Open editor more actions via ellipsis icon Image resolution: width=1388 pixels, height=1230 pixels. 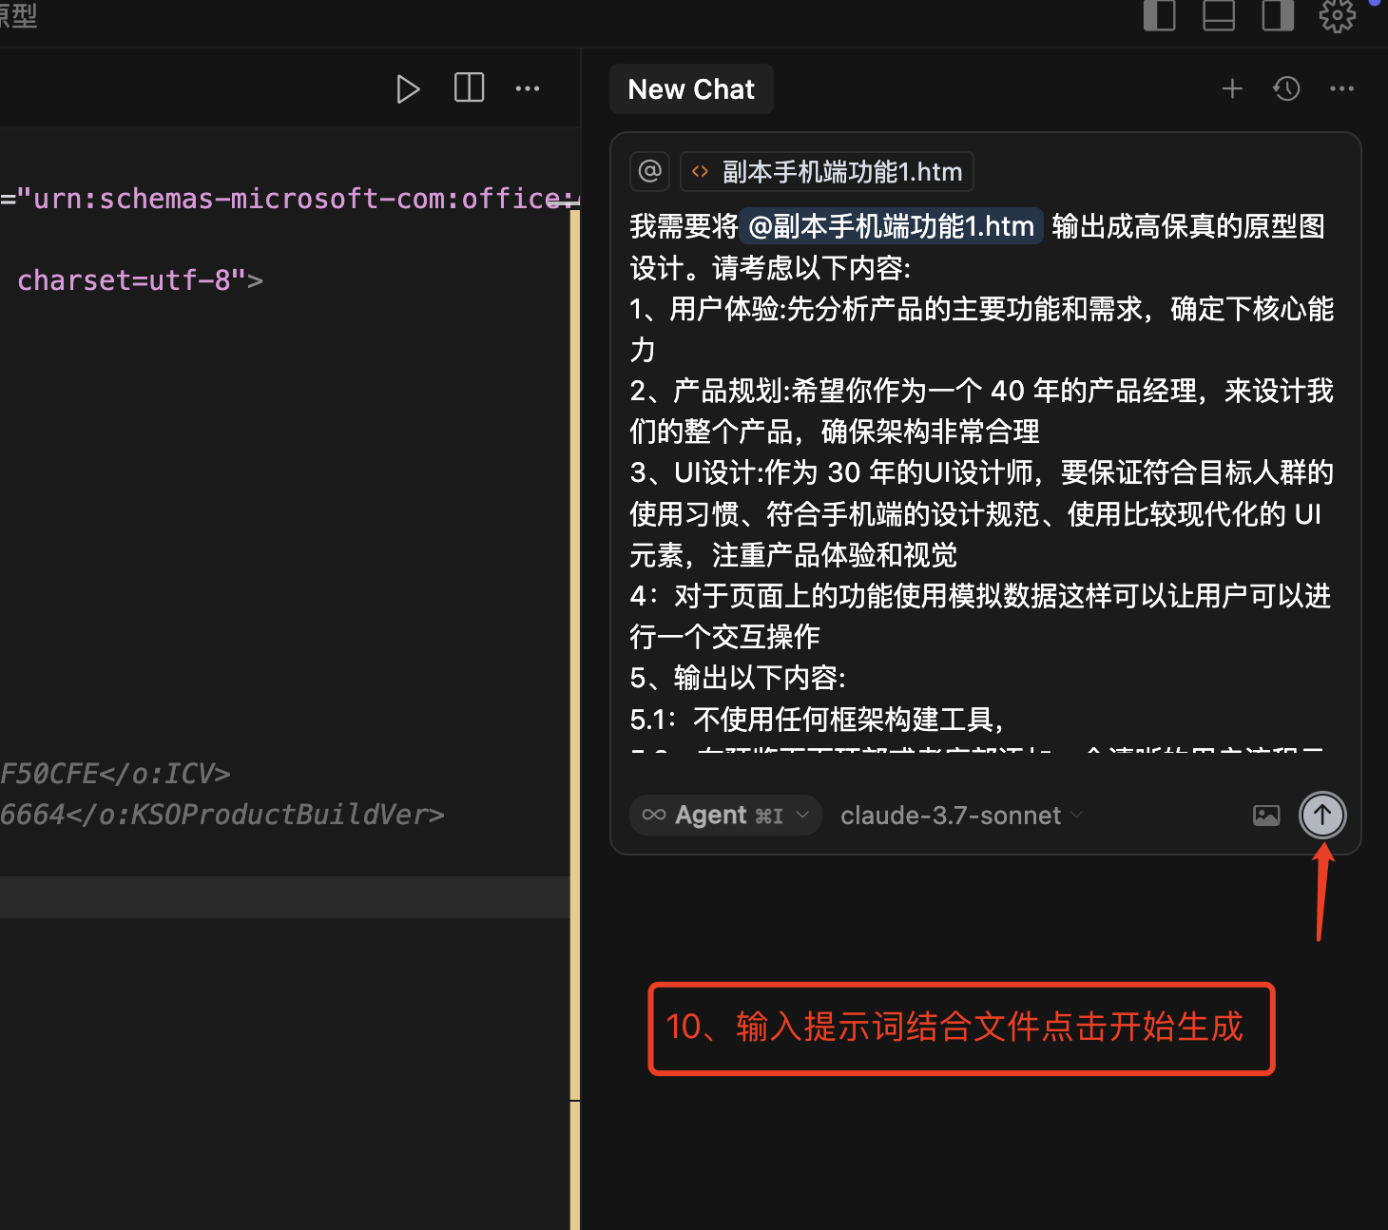(528, 88)
